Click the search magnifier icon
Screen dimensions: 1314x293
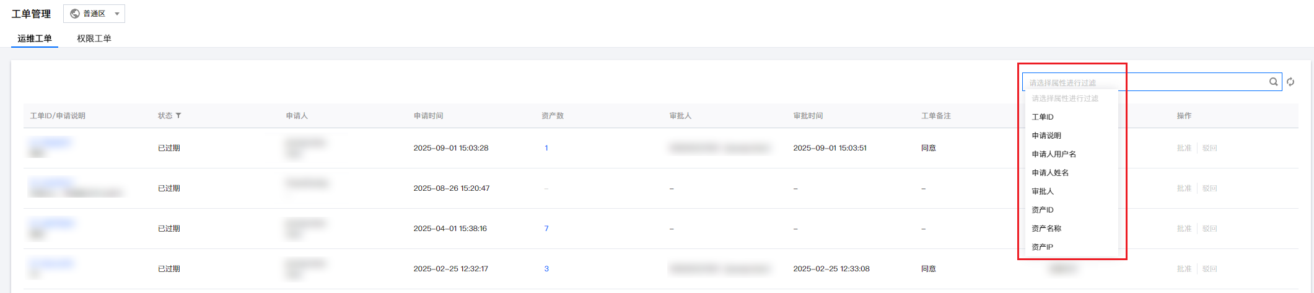1273,82
